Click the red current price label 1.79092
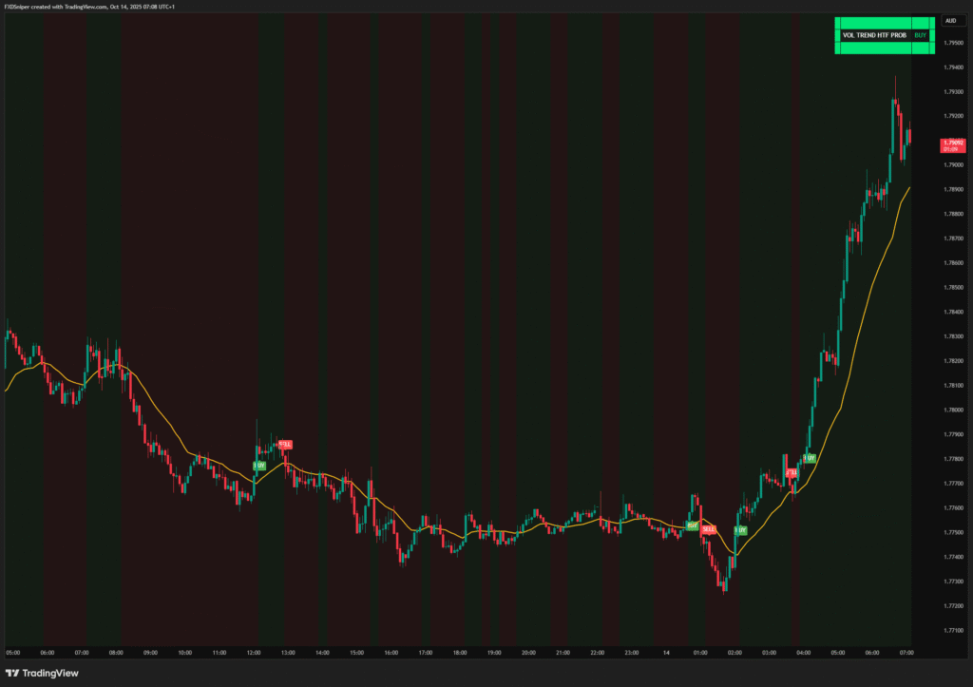973x687 pixels. (952, 144)
